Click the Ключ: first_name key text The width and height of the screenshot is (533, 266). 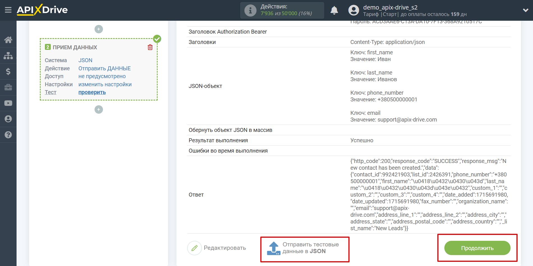tap(371, 52)
